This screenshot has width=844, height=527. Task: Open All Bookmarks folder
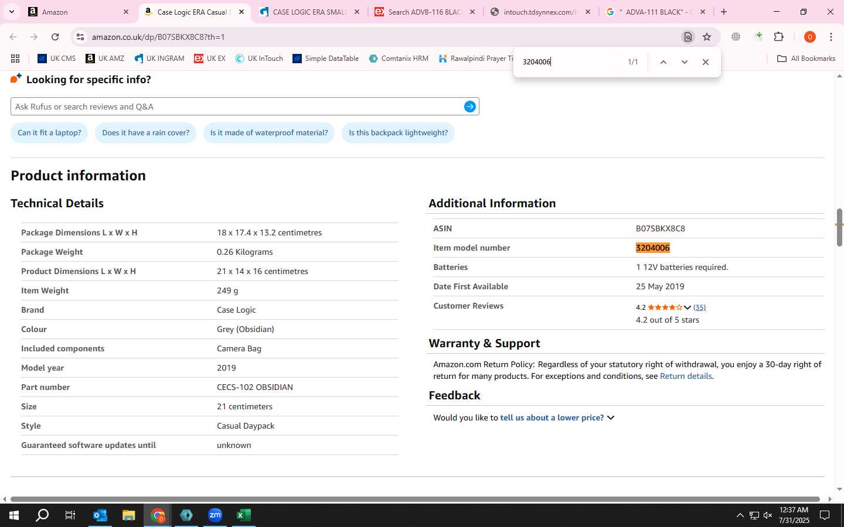[x=806, y=59]
